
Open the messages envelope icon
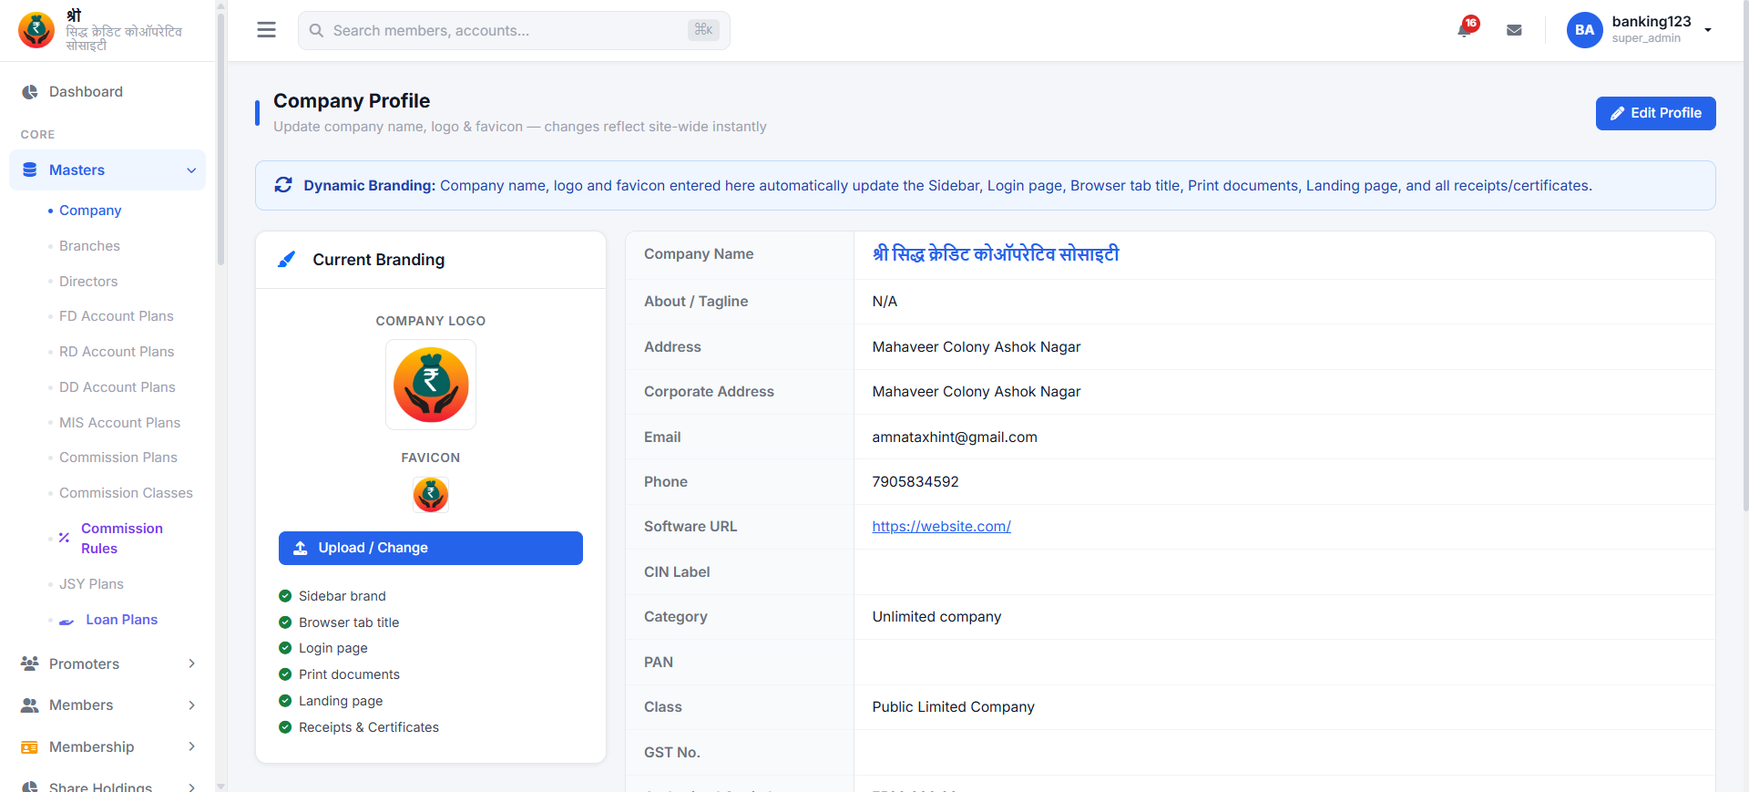coord(1514,30)
